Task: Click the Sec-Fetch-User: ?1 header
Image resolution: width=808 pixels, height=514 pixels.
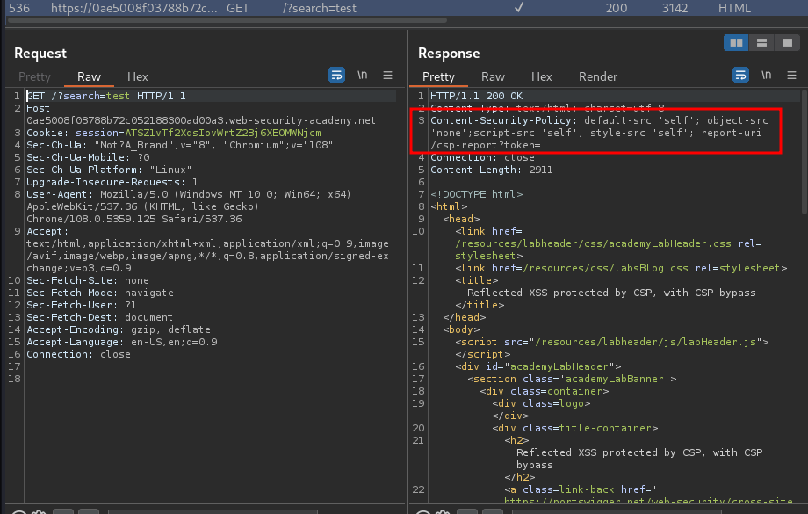Action: coord(82,305)
